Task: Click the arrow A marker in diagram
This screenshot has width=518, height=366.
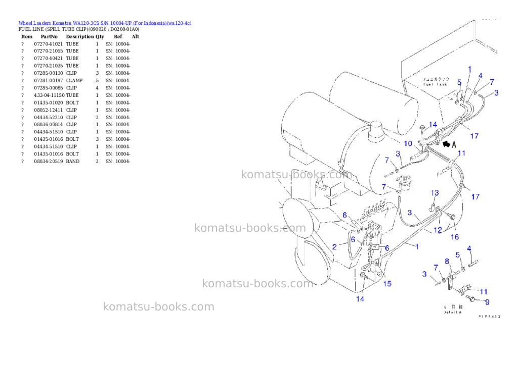Action: tap(450, 144)
